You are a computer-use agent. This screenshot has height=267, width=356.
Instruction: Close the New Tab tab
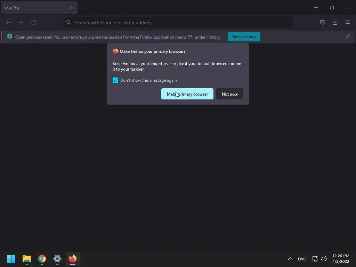click(x=72, y=8)
